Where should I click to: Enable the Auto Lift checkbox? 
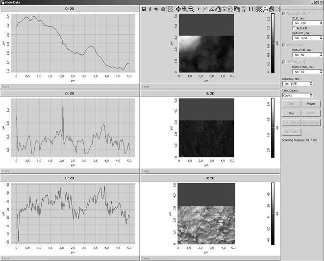coord(294,28)
